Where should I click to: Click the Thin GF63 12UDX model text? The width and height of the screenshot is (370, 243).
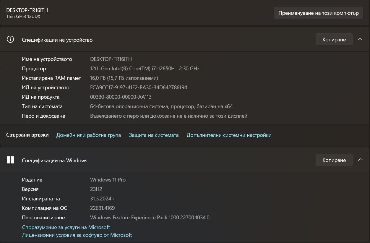coord(23,17)
